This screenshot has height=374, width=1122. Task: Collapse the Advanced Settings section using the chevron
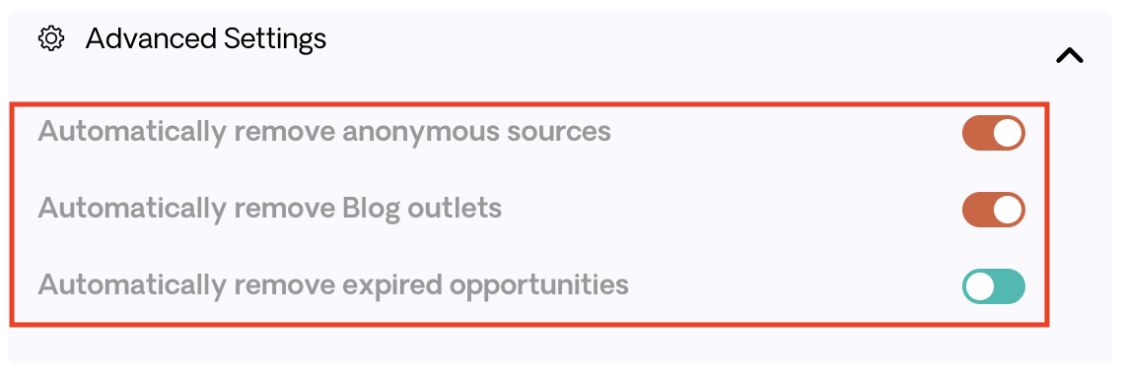[1069, 56]
